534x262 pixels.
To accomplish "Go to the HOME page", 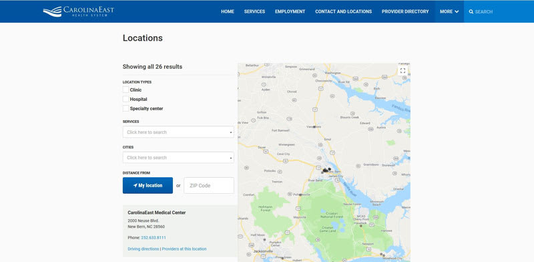I will tap(228, 11).
